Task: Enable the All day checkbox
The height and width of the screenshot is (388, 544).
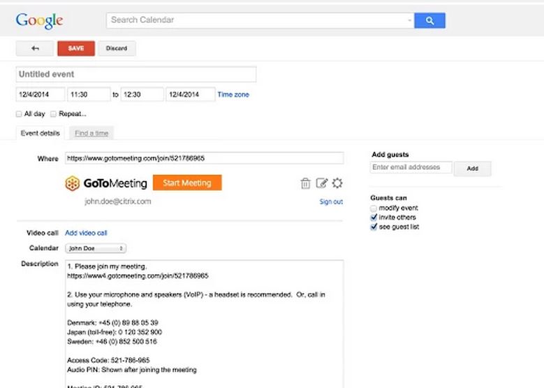Action: point(19,114)
